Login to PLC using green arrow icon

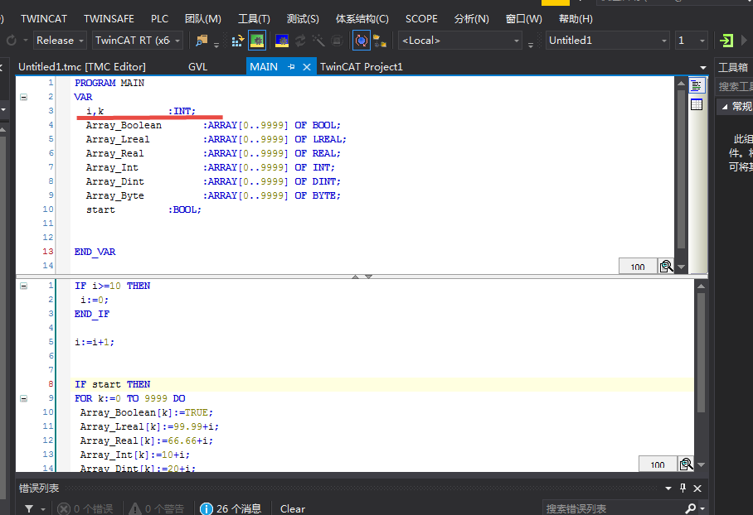tap(727, 40)
